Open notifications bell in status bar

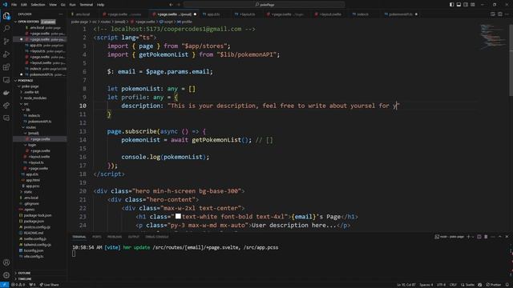point(507,285)
